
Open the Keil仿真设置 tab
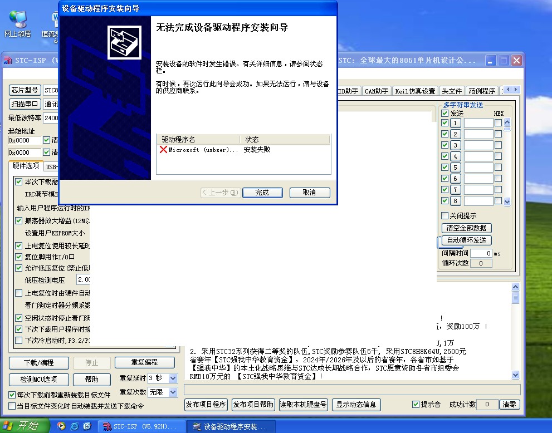click(415, 91)
